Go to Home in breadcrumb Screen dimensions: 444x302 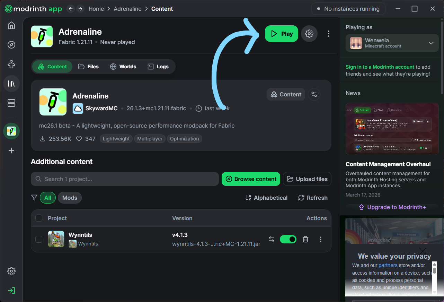pyautogui.click(x=96, y=9)
